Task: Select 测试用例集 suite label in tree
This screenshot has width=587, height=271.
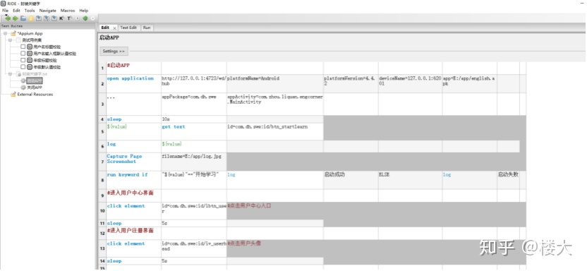Action: [32, 40]
